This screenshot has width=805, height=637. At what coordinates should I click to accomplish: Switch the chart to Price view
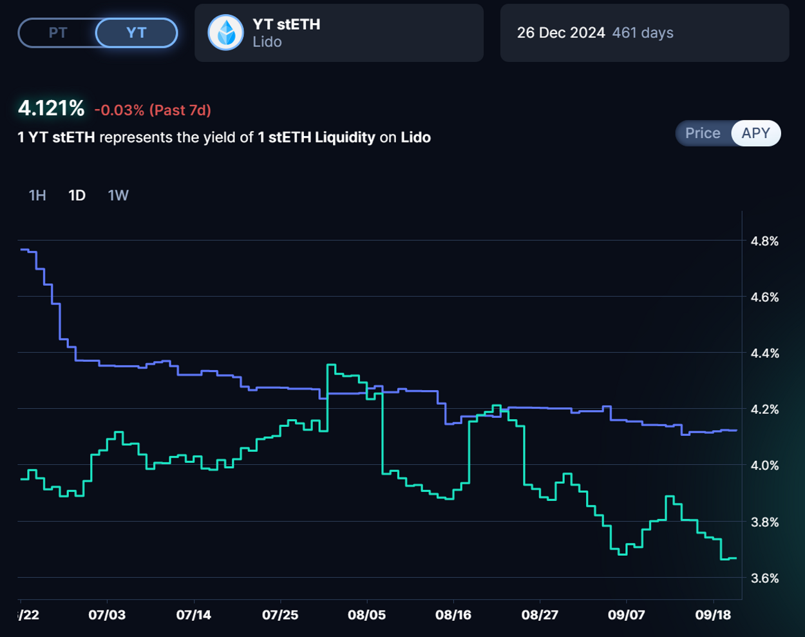(702, 133)
